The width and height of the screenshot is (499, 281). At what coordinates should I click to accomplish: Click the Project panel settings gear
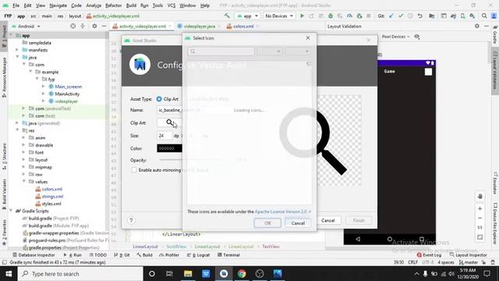point(94,26)
